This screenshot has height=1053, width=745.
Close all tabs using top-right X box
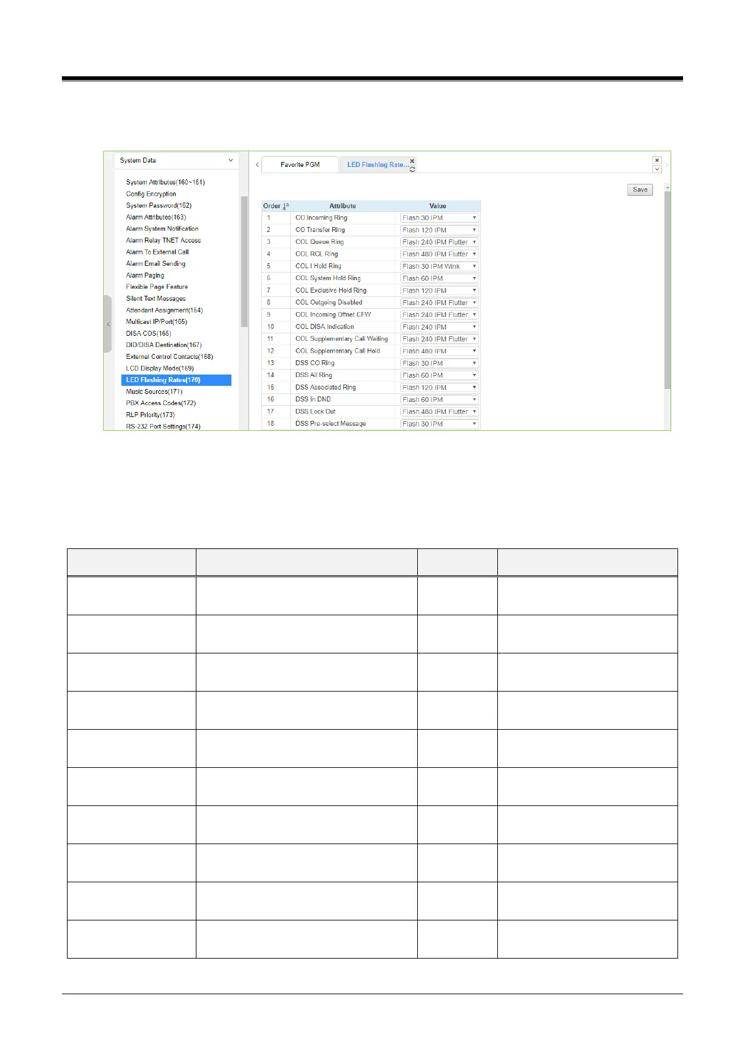[x=657, y=160]
